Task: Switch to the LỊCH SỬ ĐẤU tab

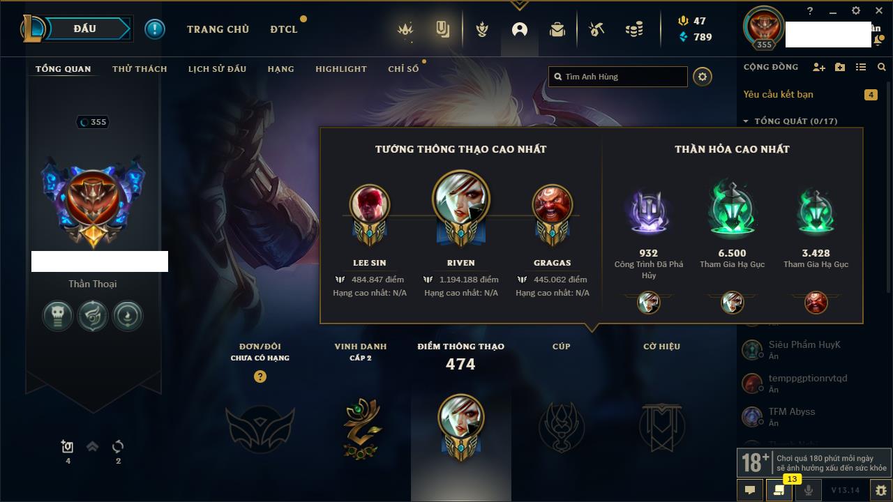Action: [217, 69]
